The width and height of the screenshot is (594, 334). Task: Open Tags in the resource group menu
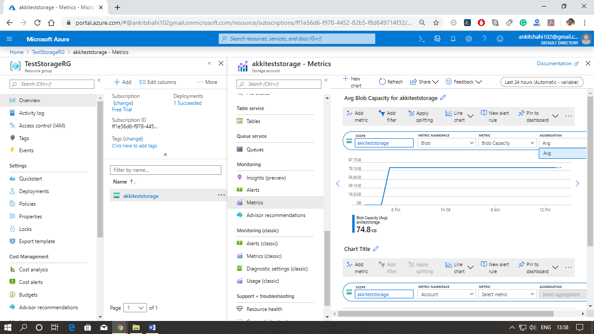click(24, 138)
